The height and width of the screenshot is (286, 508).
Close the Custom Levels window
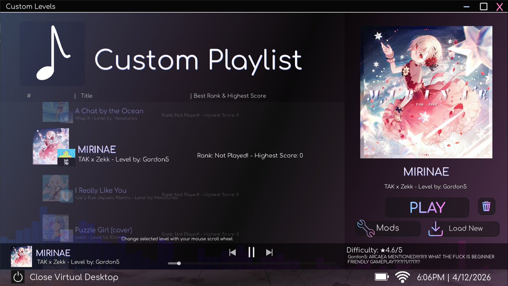[500, 6]
